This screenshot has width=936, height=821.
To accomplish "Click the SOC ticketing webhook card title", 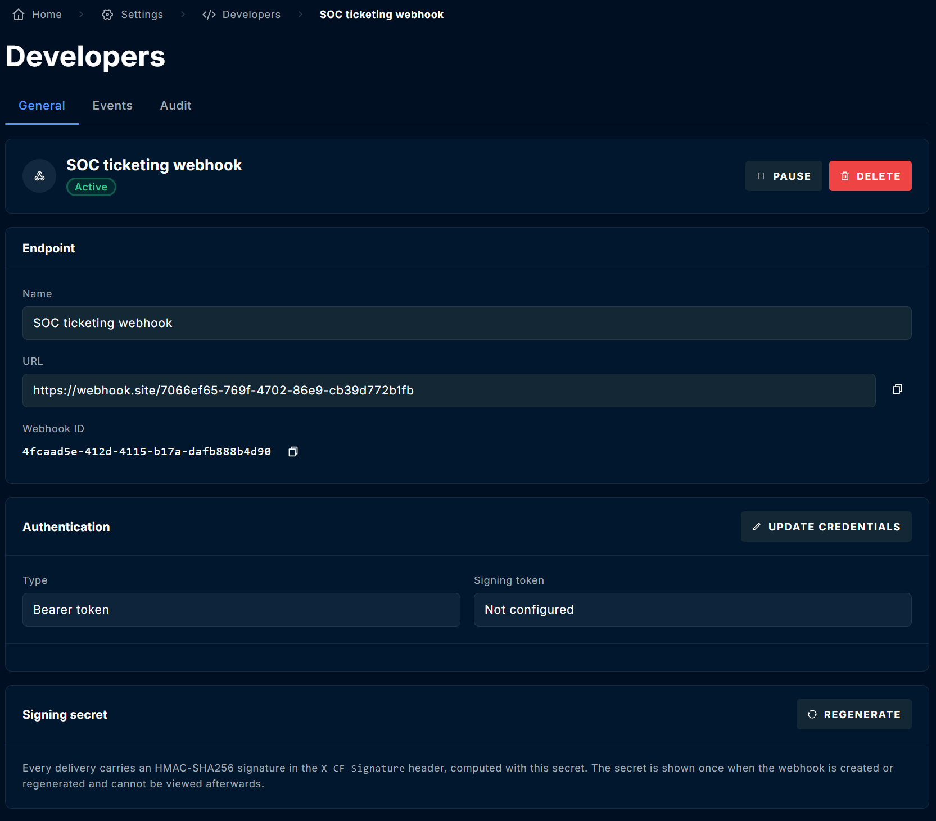I will (x=154, y=165).
